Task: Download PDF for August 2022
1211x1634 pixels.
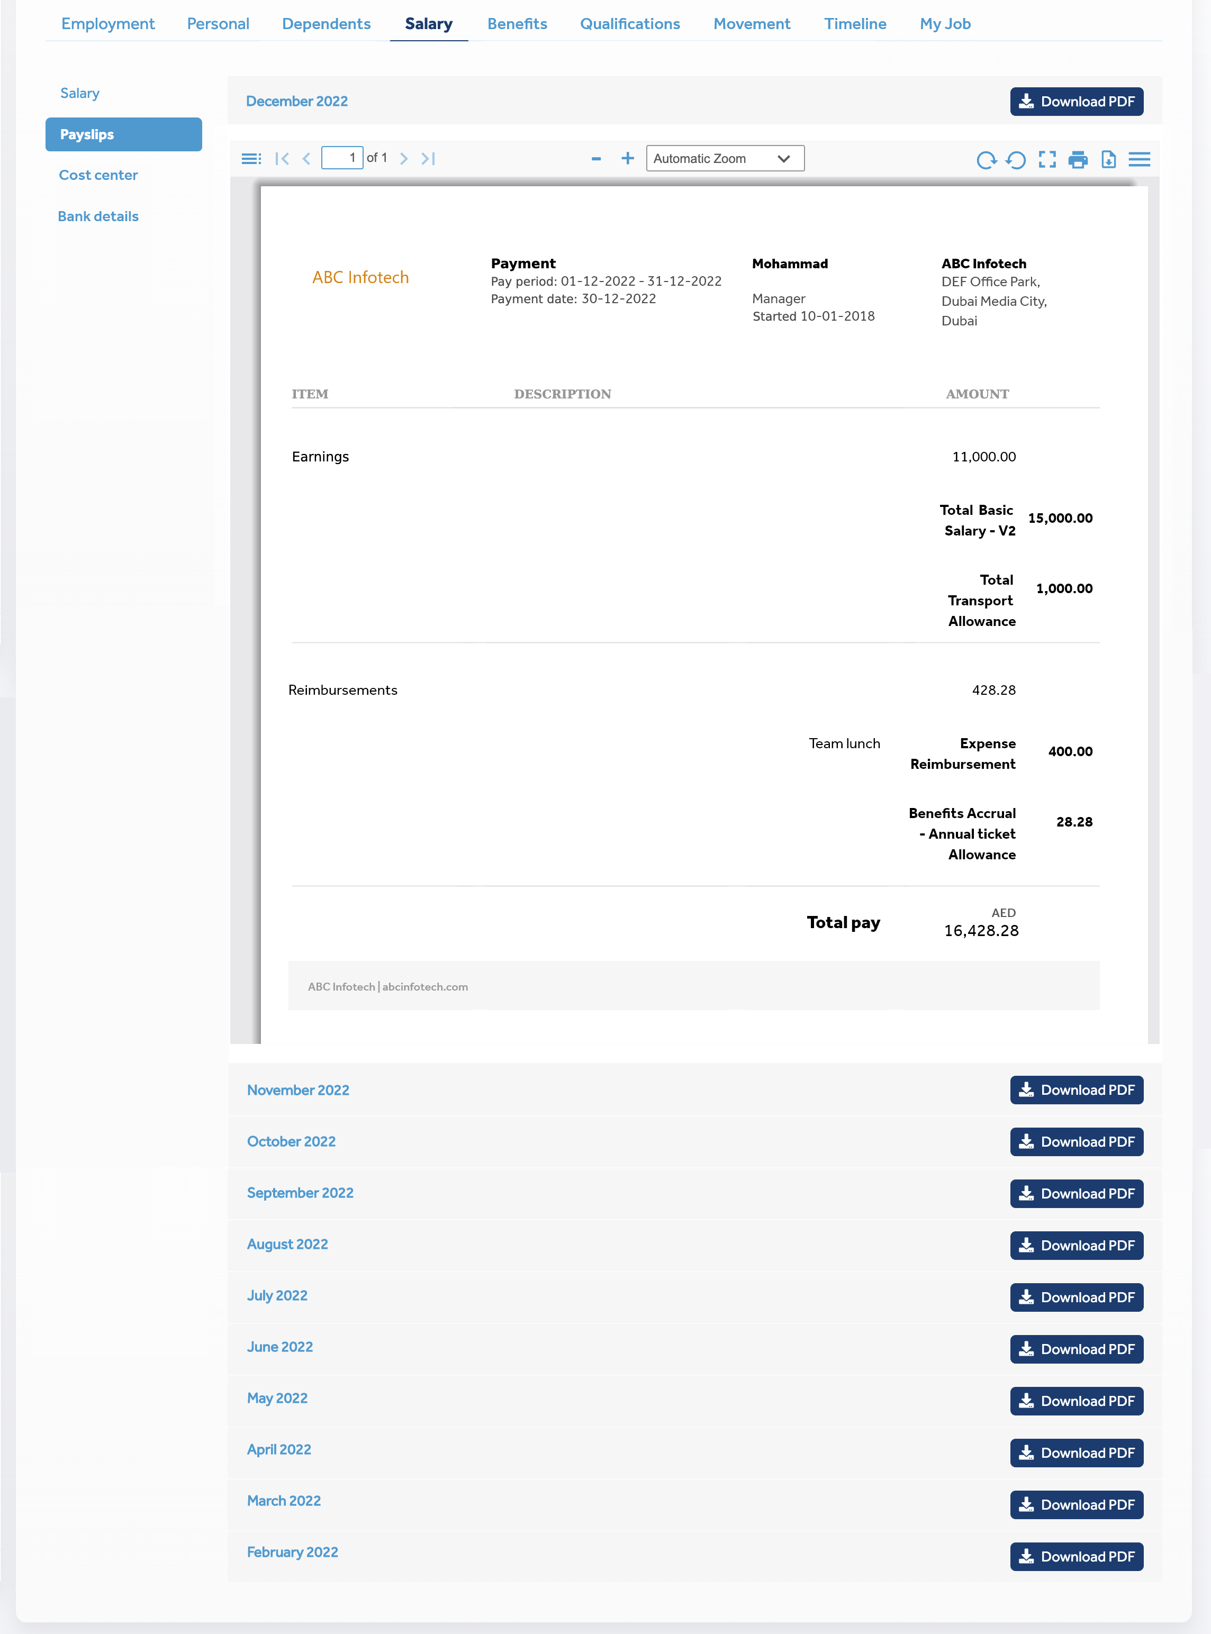Action: (1076, 1246)
